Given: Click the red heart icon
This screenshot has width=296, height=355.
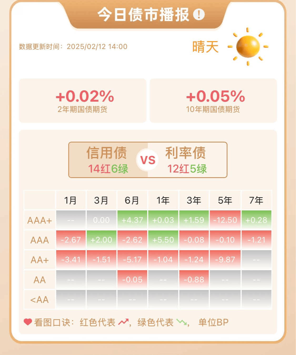Looking at the screenshot, I should tap(28, 322).
